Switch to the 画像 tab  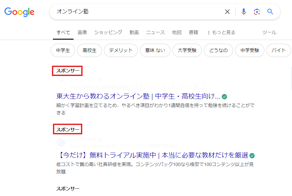(x=82, y=32)
